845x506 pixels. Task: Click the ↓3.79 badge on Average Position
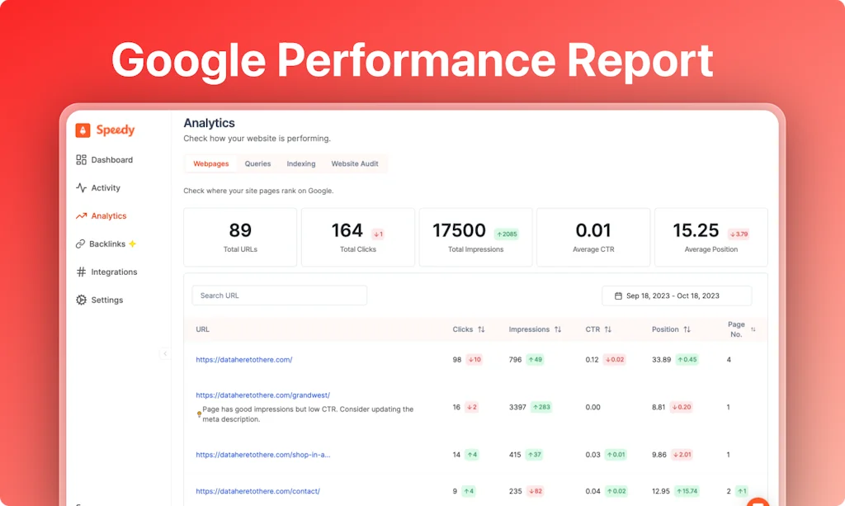(x=739, y=234)
